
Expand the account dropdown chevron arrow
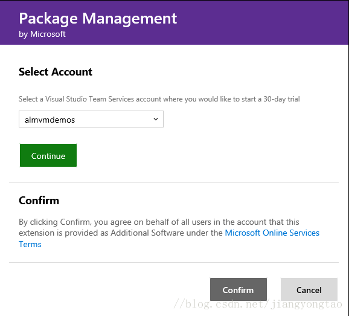(156, 119)
